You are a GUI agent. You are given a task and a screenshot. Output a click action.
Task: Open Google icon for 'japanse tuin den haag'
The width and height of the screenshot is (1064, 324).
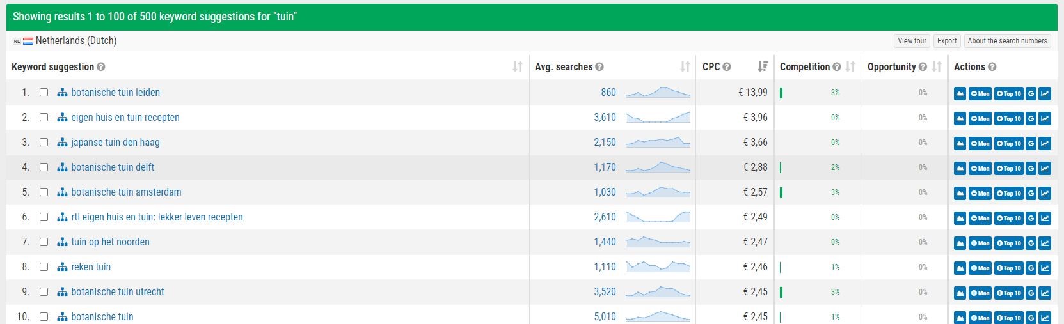[x=1031, y=143]
